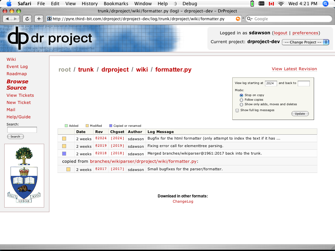Click the Safari reload page button

coord(27,19)
